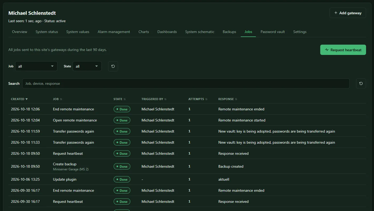Image resolution: width=374 pixels, height=211 pixels.
Task: Click the 'Michael Schlenstedt' site heading
Action: point(32,13)
